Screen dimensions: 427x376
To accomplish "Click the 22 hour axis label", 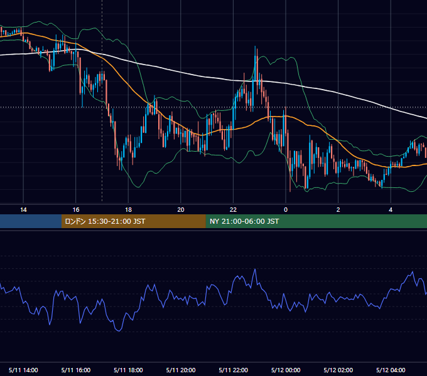I will pyautogui.click(x=233, y=210).
